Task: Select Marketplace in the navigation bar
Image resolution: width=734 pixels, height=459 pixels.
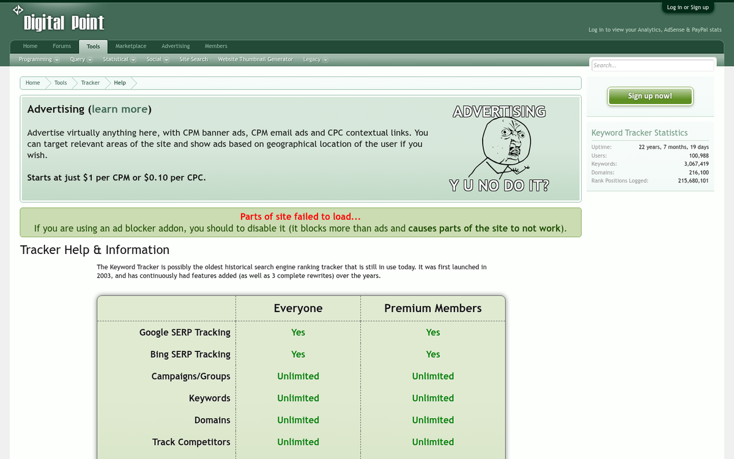Action: pyautogui.click(x=130, y=46)
